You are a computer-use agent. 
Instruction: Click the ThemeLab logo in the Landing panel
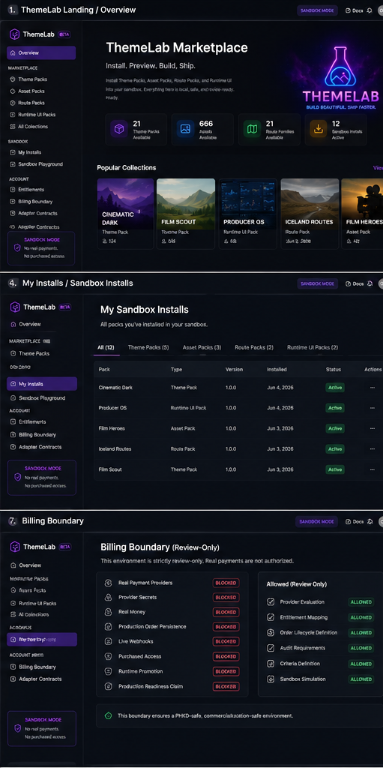tap(15, 34)
